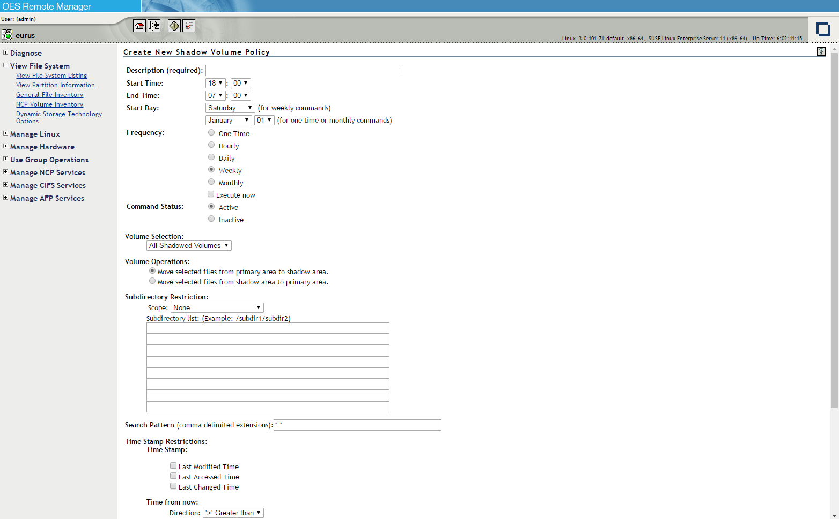Choose move files from primary to shadow
The width and height of the screenshot is (839, 519).
pos(152,271)
